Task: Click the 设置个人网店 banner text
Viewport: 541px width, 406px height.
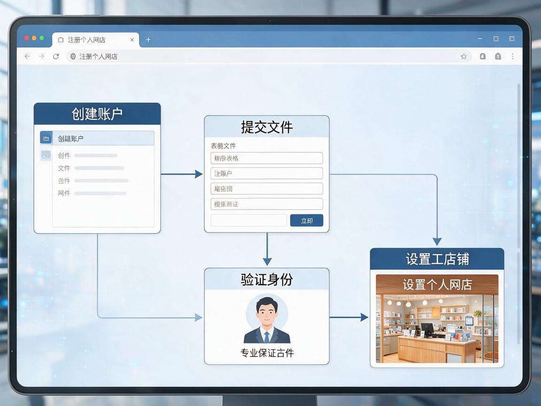Action: tap(437, 285)
